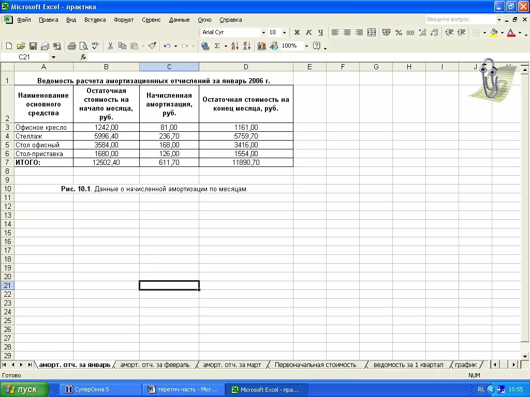This screenshot has width=530, height=397.
Task: Switch to sheet Первоначальная стоимость
Action: (315, 365)
